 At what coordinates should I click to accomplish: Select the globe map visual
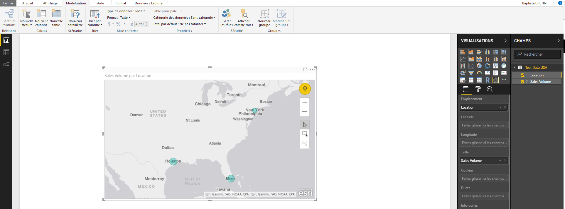[x=504, y=66]
